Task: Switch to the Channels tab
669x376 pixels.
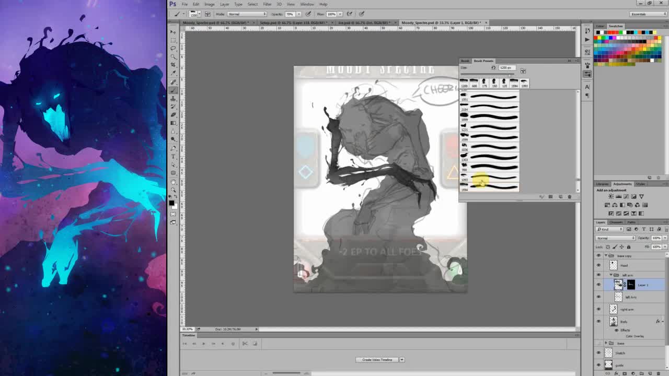Action: tap(616, 222)
